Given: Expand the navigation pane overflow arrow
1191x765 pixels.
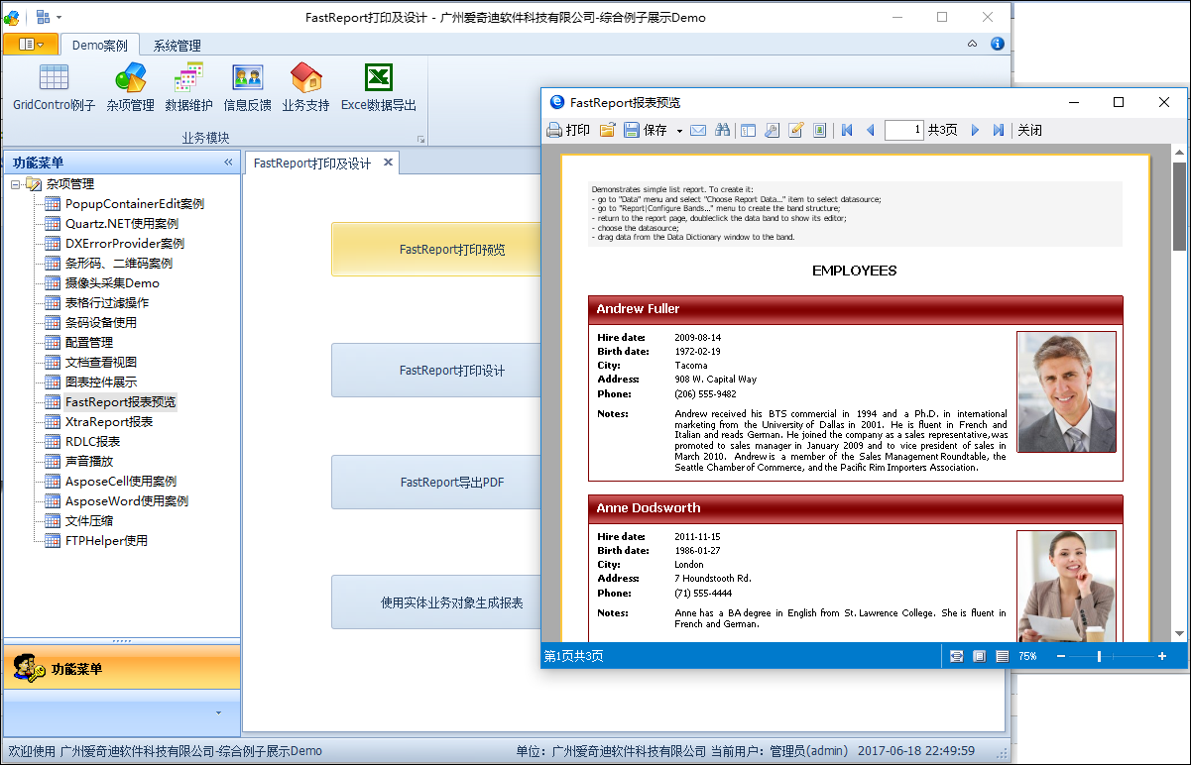Looking at the screenshot, I should (x=218, y=712).
